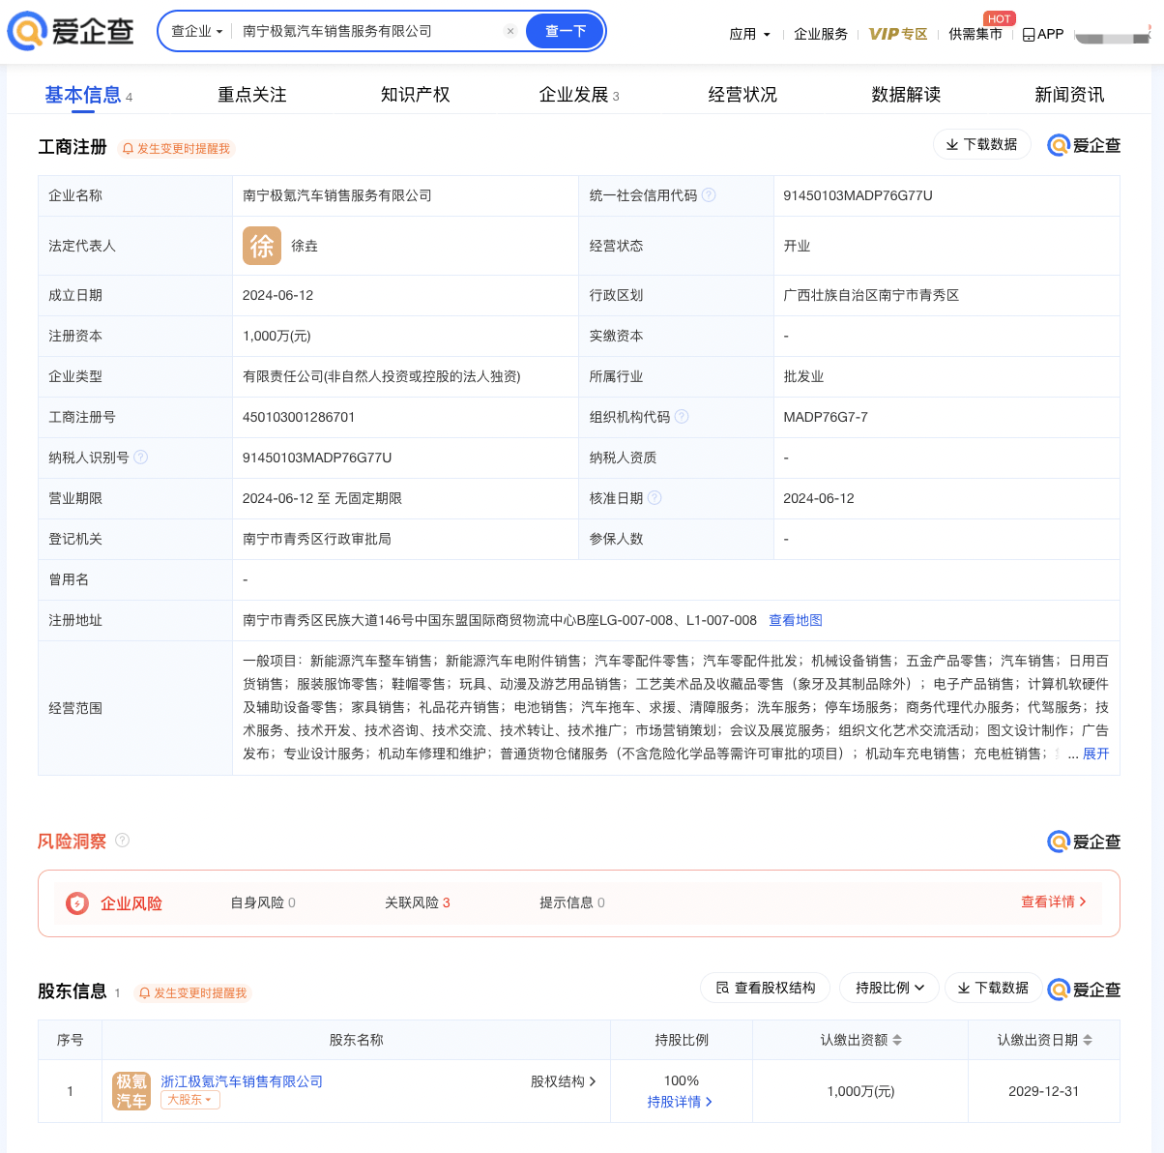Click the bell 发生变更时提醒我 next to 工商注册

click(x=177, y=148)
